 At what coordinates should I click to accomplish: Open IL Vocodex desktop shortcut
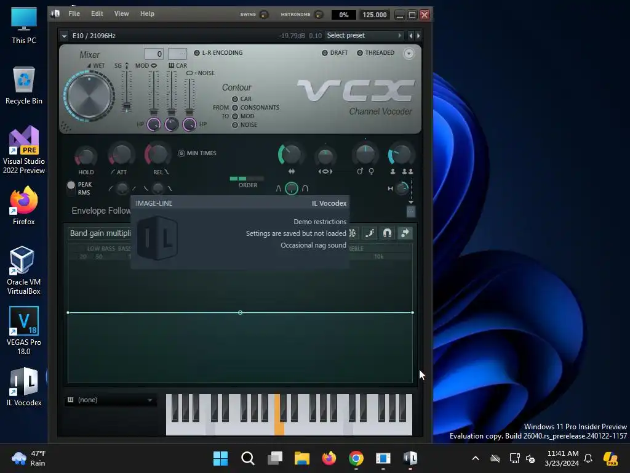pyautogui.click(x=24, y=387)
